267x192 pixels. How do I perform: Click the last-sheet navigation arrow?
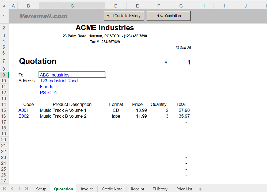[x=26, y=189]
